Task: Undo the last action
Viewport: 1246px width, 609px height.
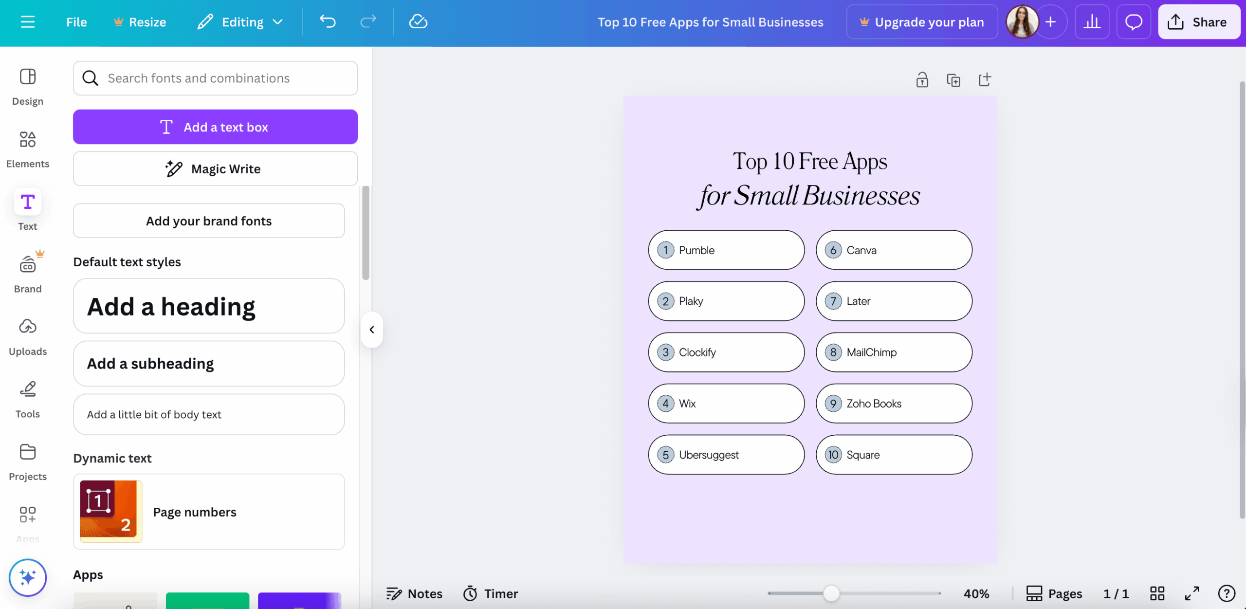Action: (x=328, y=21)
